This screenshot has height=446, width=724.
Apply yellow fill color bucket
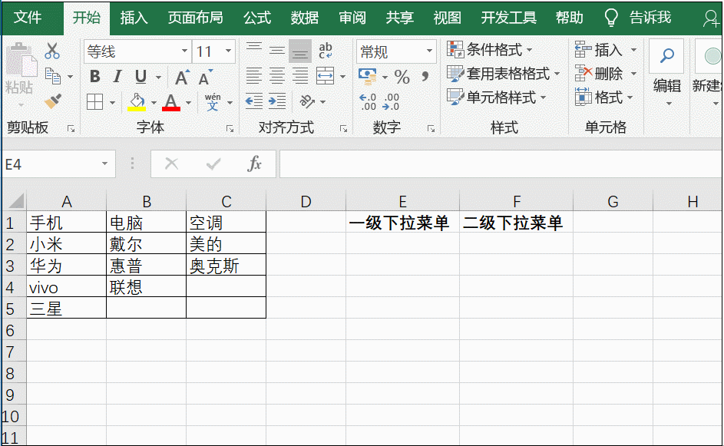pyautogui.click(x=137, y=102)
